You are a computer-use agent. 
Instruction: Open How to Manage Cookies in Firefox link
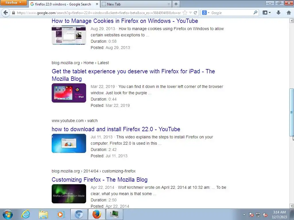click(x=125, y=21)
